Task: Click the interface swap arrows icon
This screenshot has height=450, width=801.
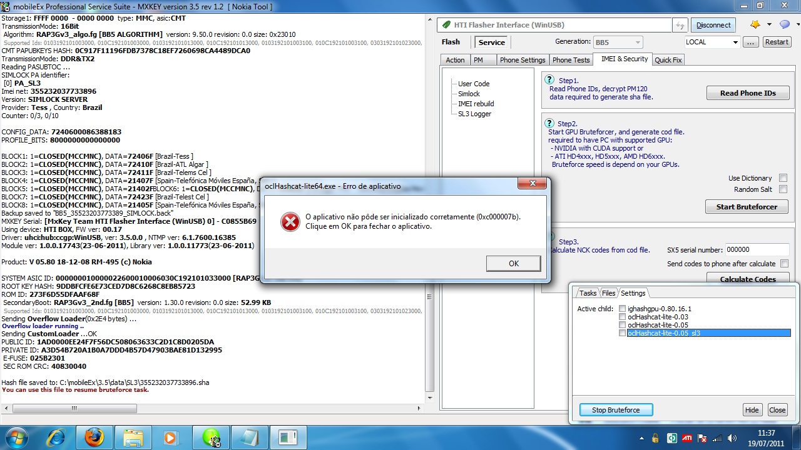Action: (x=680, y=25)
